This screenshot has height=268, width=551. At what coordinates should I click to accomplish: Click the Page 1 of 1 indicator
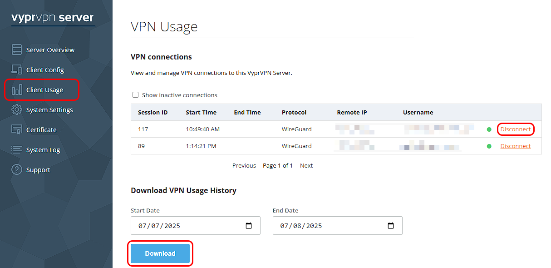278,166
